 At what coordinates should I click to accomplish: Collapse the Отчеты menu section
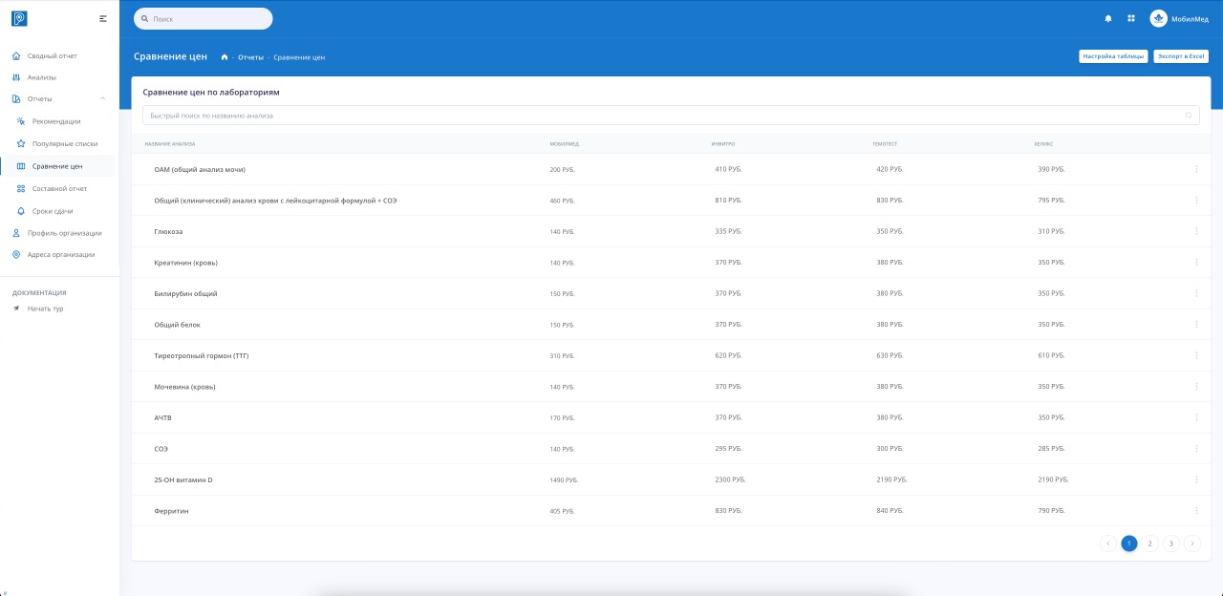[x=102, y=98]
